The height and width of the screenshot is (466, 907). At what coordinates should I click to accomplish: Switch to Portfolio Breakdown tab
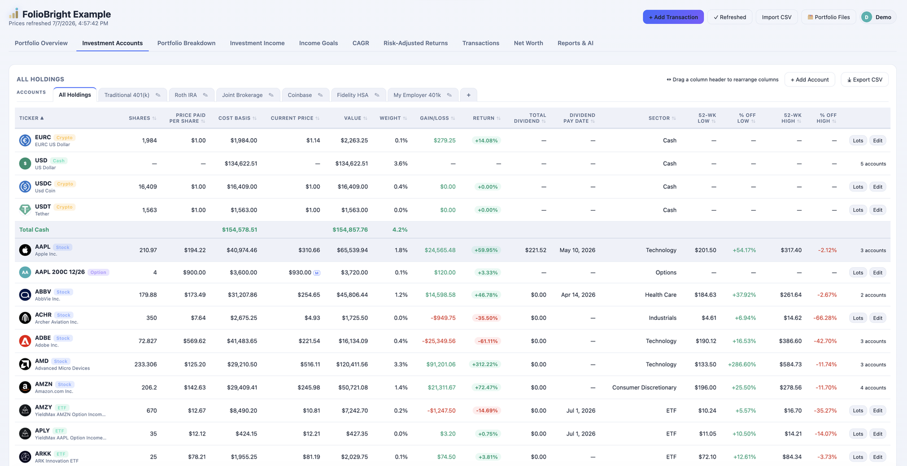187,43
